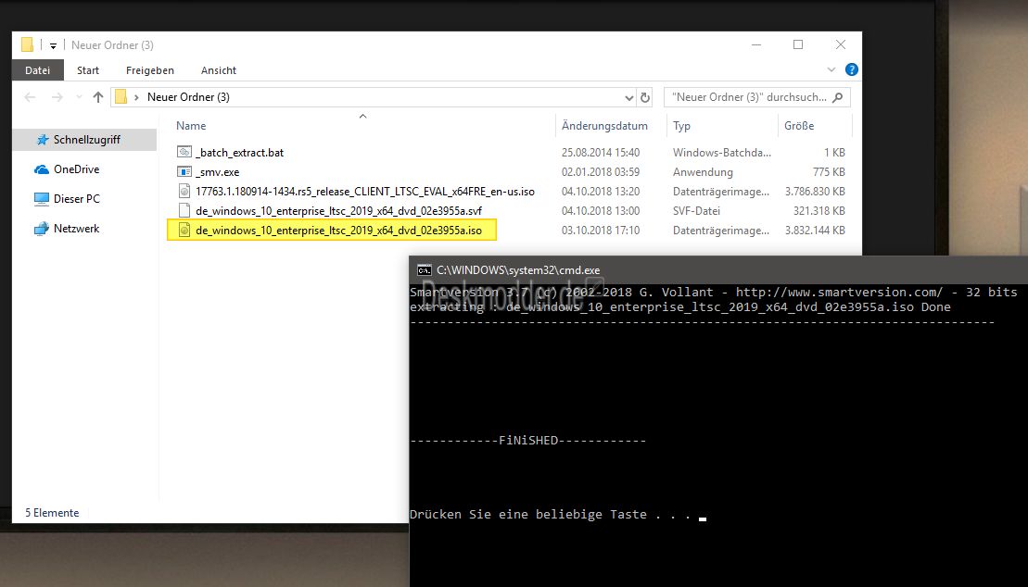The height and width of the screenshot is (587, 1028).
Task: Click the SVF-Datei type cell
Action: pyautogui.click(x=696, y=211)
